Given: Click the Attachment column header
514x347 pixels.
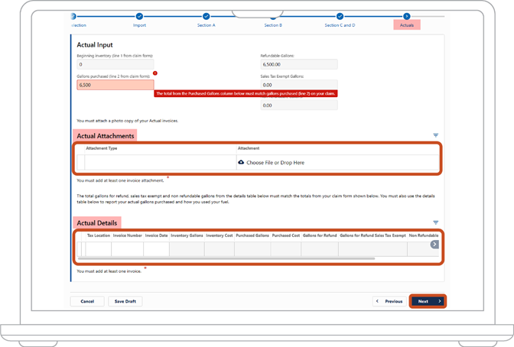Looking at the screenshot, I should [249, 148].
